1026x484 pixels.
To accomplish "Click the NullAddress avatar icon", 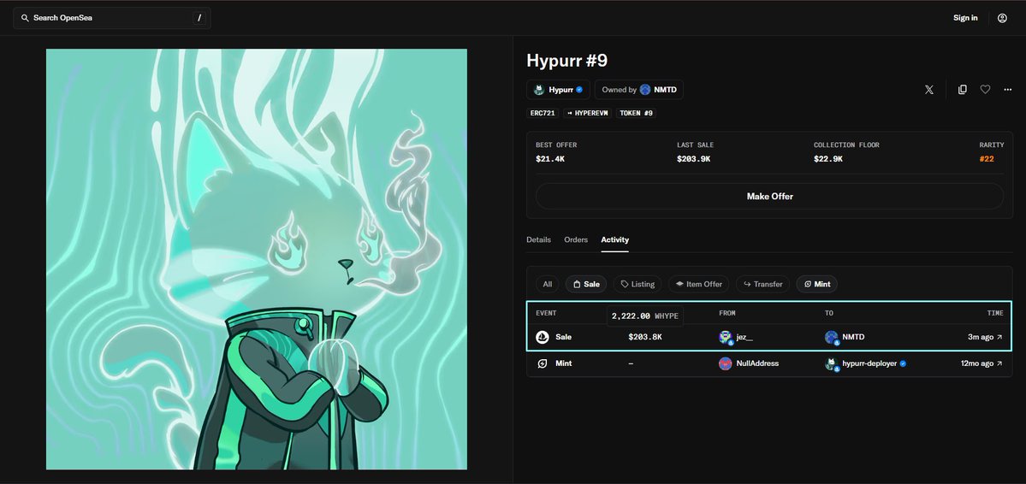I will 725,363.
